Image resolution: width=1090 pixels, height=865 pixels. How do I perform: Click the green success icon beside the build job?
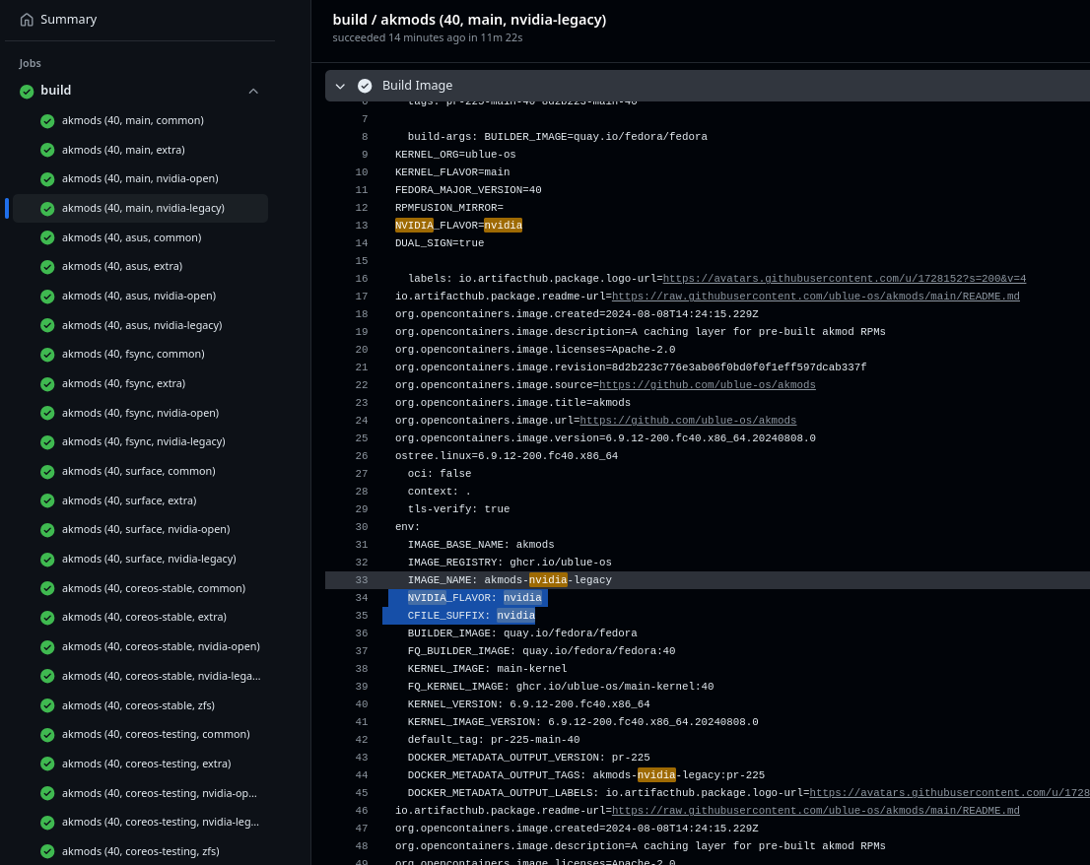(x=27, y=90)
